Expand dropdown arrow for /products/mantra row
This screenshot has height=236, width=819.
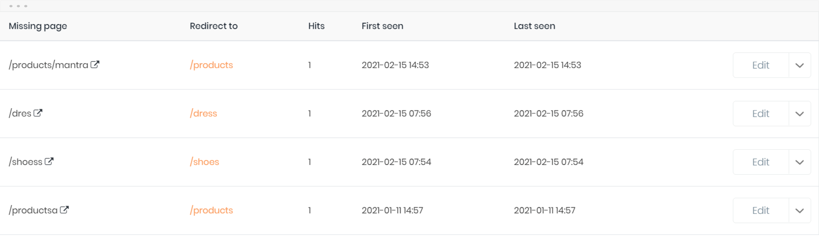point(799,65)
